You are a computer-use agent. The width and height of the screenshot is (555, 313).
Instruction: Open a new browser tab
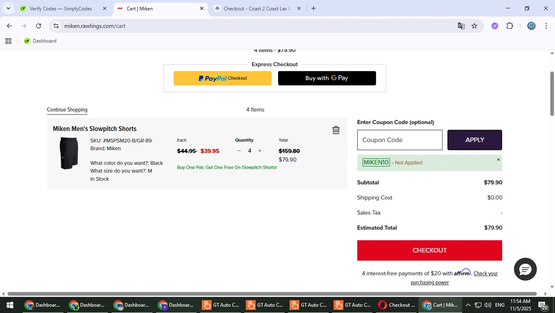click(x=314, y=8)
